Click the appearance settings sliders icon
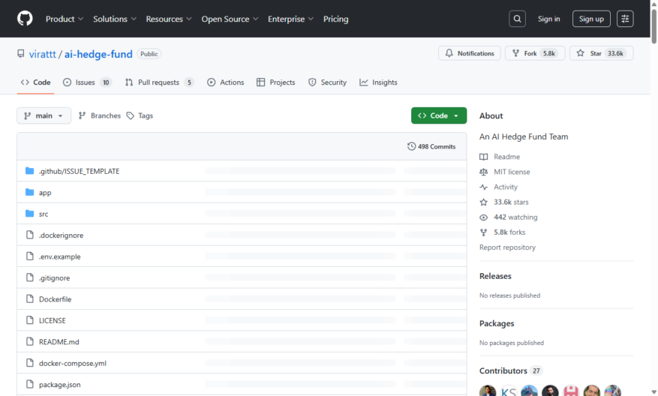 pyautogui.click(x=625, y=19)
